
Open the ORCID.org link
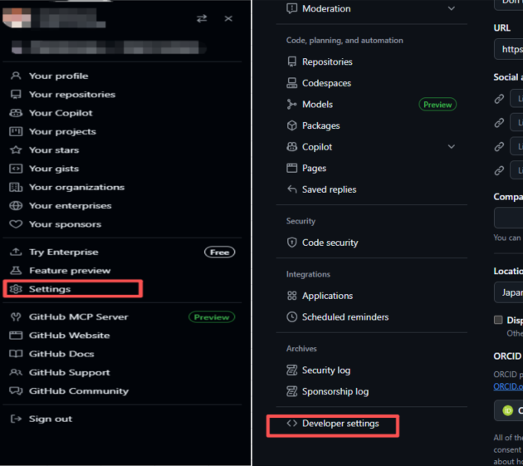pyautogui.click(x=507, y=386)
